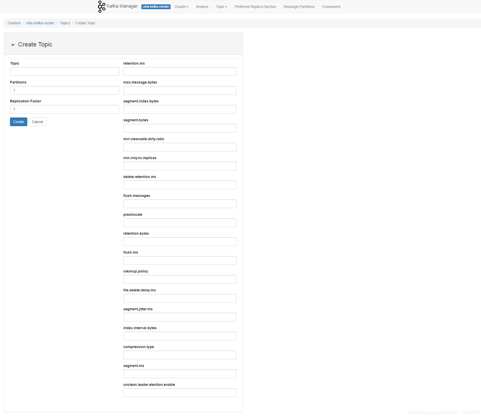Open Reassign Partitions page

(299, 7)
